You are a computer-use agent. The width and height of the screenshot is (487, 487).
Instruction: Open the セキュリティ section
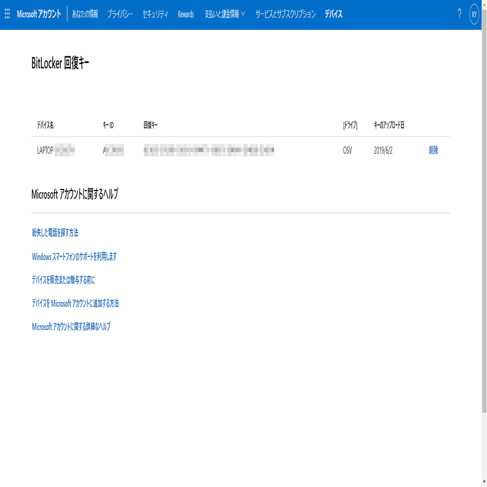click(x=155, y=14)
